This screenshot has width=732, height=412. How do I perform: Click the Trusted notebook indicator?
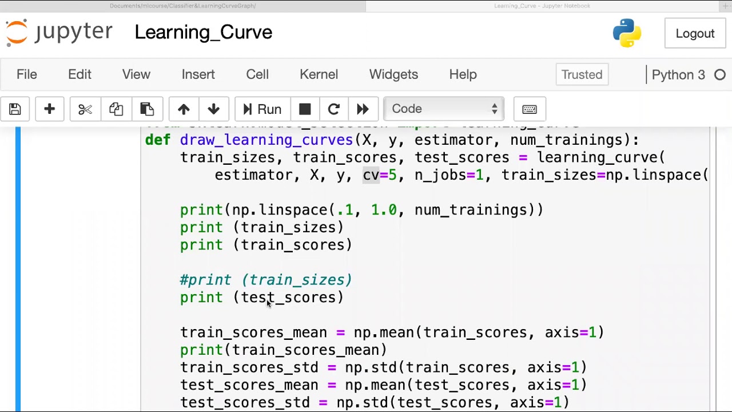582,74
